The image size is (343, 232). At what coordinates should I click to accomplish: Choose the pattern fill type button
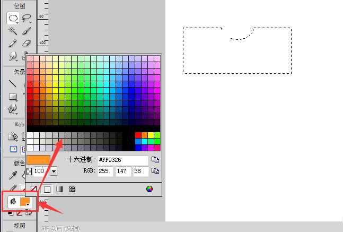[72, 188]
